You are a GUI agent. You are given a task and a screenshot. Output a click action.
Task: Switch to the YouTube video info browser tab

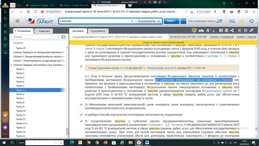pyautogui.click(x=41, y=5)
